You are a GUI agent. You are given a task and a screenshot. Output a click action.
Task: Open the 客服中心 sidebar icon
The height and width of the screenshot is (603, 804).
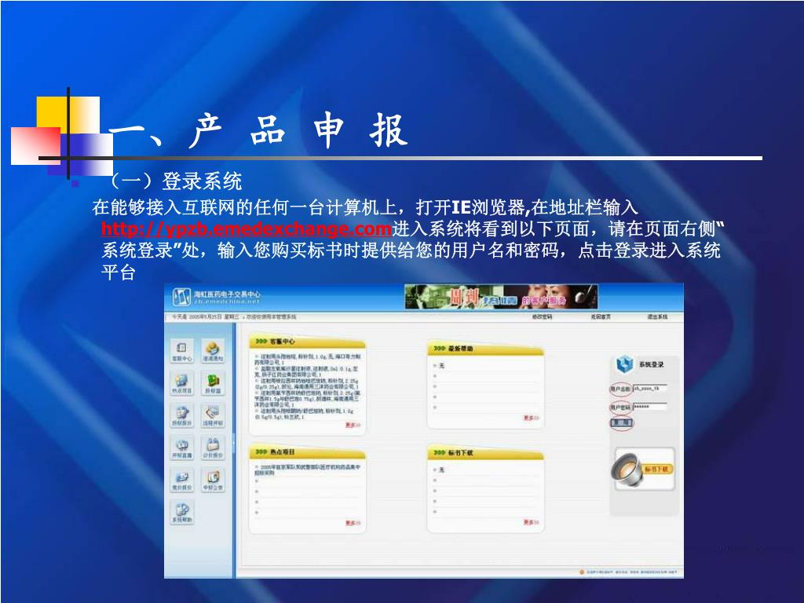(x=181, y=351)
